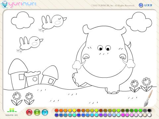Open help with the blue question mark

(45, 112)
